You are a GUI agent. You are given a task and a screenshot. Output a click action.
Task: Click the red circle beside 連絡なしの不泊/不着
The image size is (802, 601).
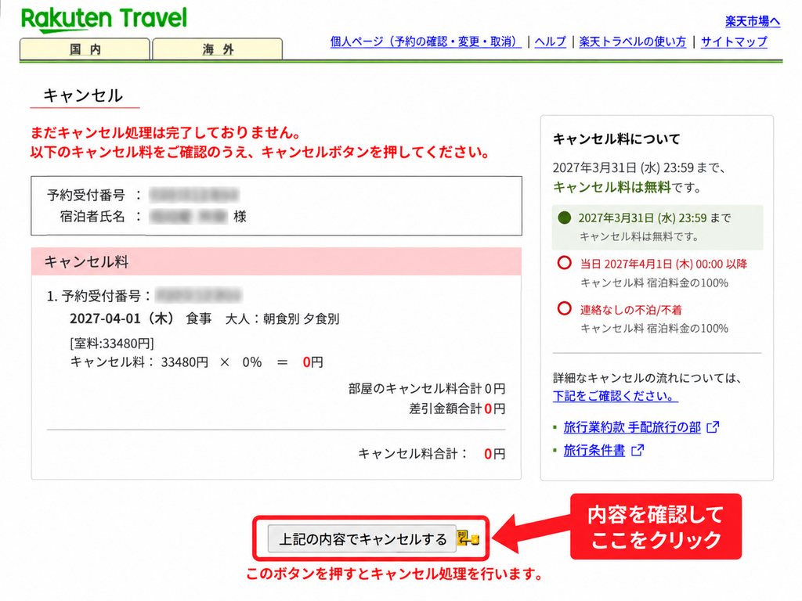click(564, 308)
